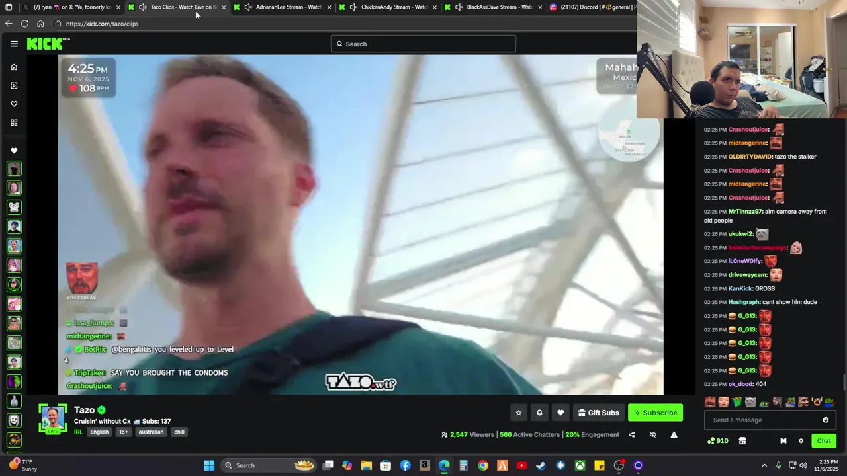Open Tazo channel avatar
The width and height of the screenshot is (847, 476).
pos(53,419)
